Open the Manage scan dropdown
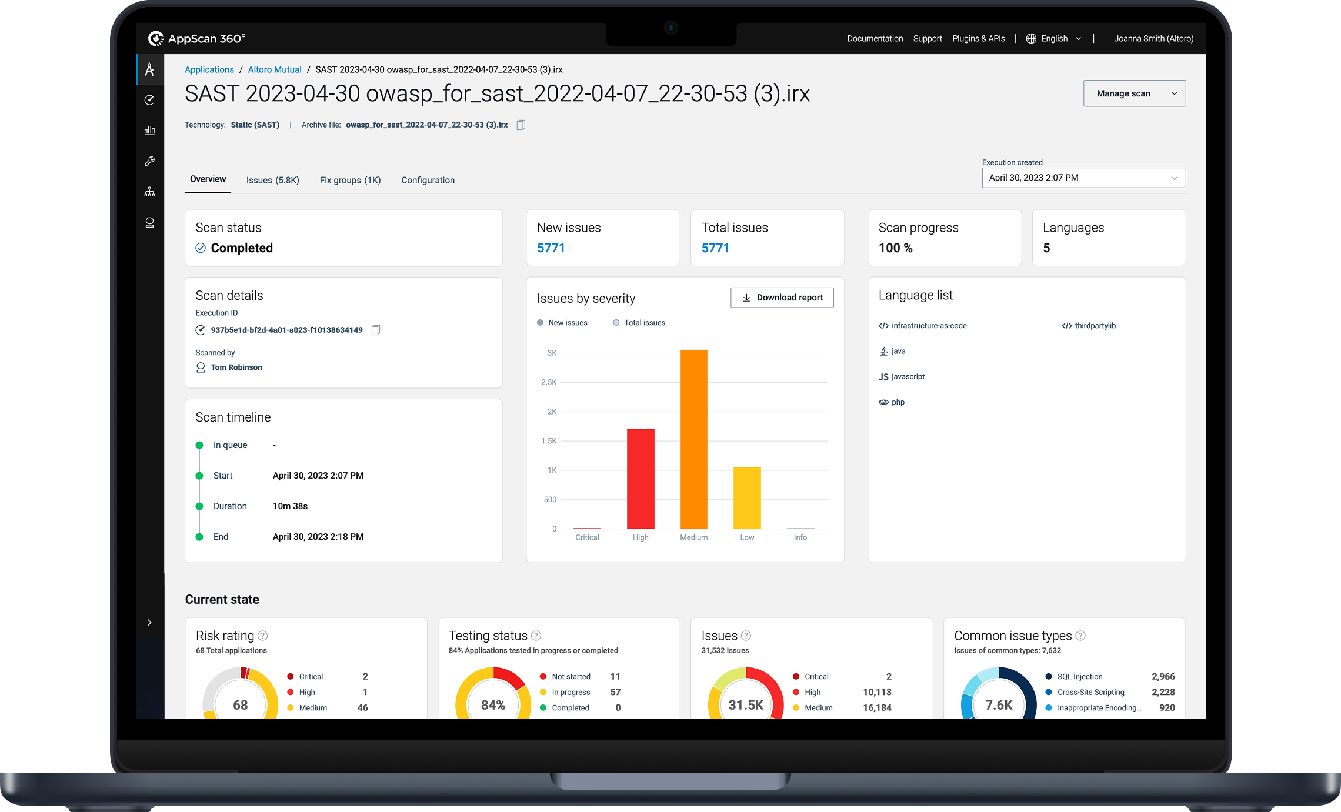Screen dimensions: 1341x812 pos(1134,93)
